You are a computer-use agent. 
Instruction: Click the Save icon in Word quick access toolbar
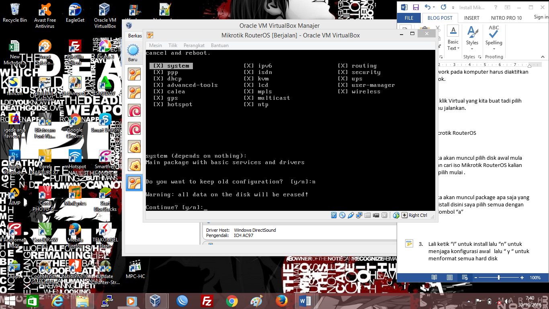[x=416, y=7]
